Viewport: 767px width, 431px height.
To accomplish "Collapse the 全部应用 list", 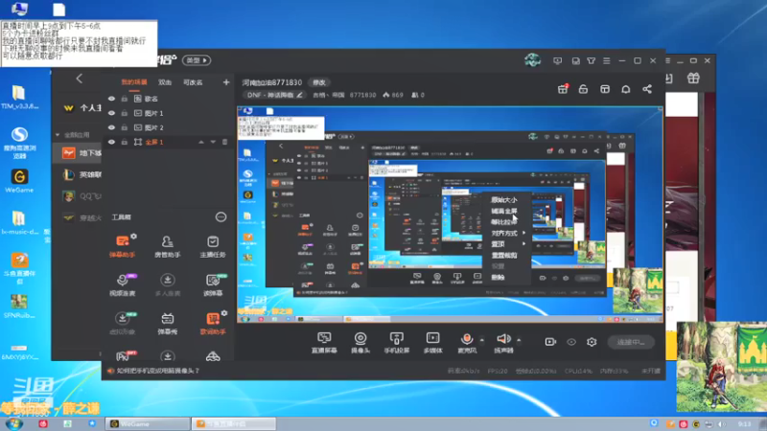I will pos(58,135).
